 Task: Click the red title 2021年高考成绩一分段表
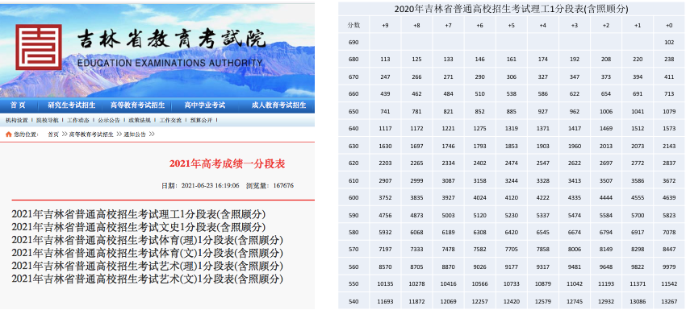pyautogui.click(x=227, y=163)
